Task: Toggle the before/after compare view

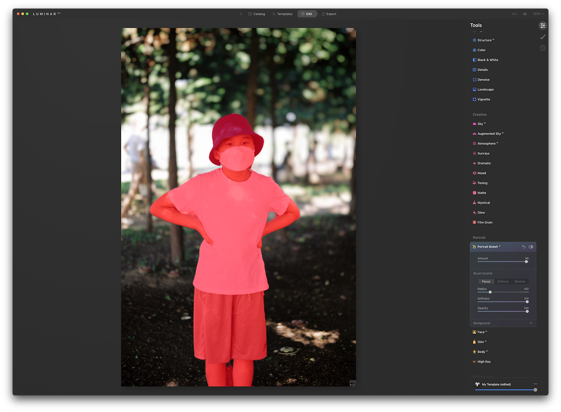Action: tap(515, 14)
